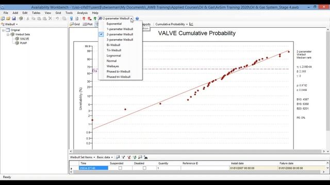
Task: Click the Save disk toolbar icon
Action: click(14, 18)
